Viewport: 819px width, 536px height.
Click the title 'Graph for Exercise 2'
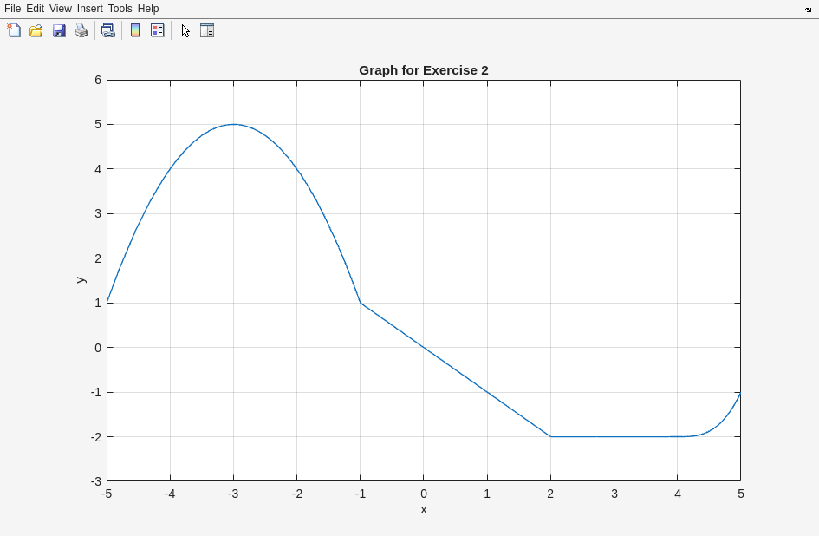point(423,70)
